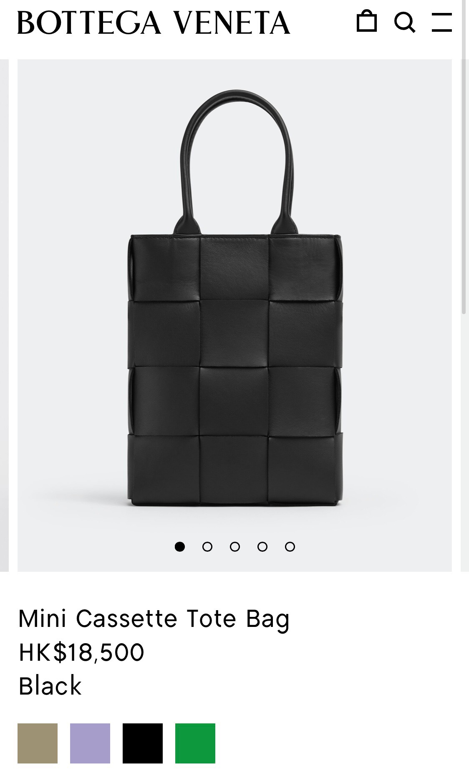Go to Bottega Veneta home logo
This screenshot has width=469, height=771.
point(154,23)
